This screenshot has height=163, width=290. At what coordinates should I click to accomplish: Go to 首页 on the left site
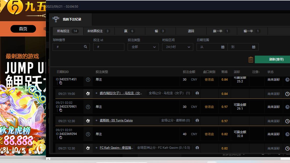(23, 29)
